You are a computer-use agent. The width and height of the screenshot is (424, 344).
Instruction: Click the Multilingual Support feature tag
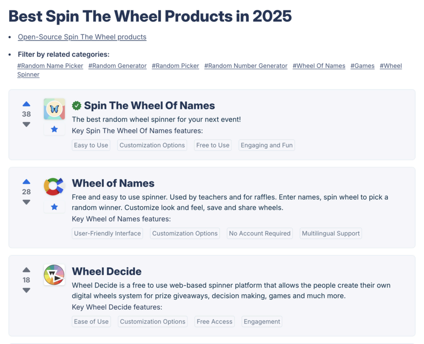(331, 234)
